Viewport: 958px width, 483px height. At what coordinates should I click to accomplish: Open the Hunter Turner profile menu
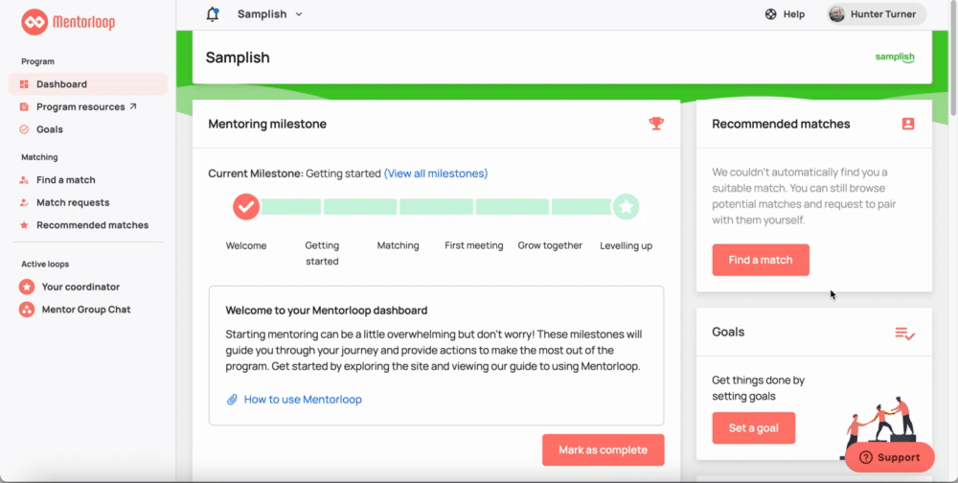coord(877,14)
